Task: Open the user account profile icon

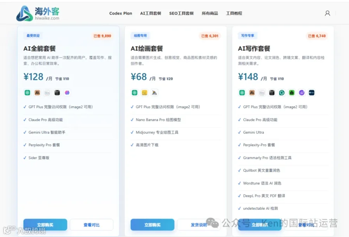Action: [x=327, y=13]
